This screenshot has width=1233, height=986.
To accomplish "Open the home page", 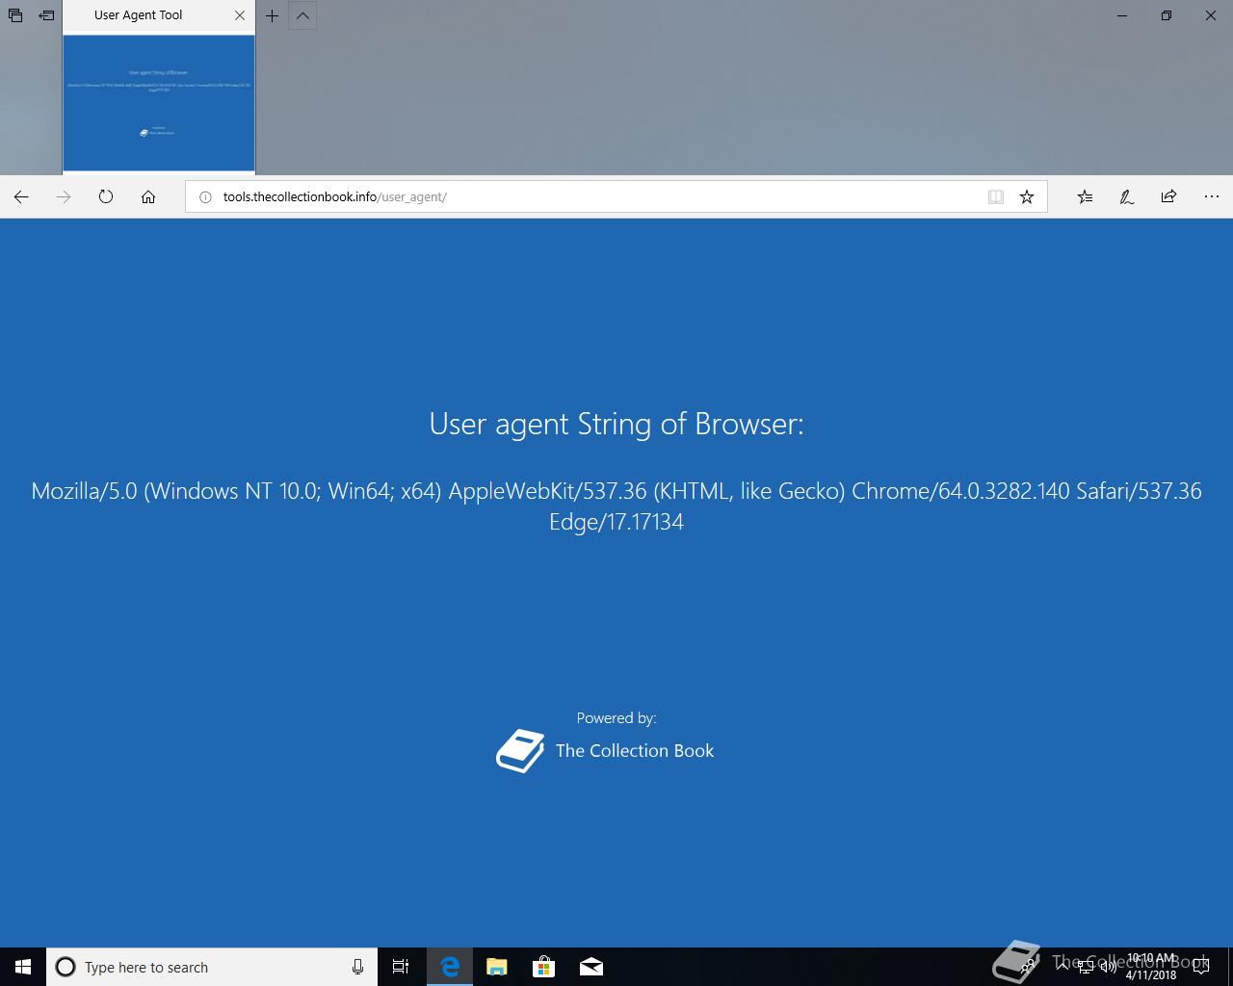I will click(x=148, y=196).
